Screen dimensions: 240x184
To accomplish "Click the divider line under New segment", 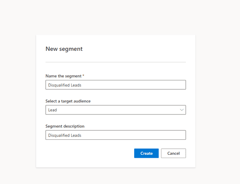I will [116, 62].
